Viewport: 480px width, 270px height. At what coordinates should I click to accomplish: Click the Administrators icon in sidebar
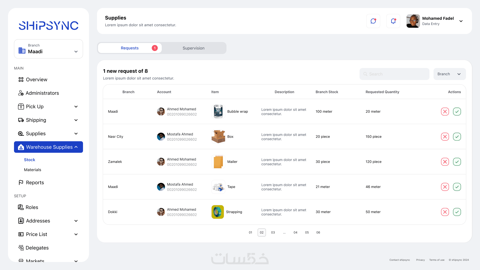point(21,93)
